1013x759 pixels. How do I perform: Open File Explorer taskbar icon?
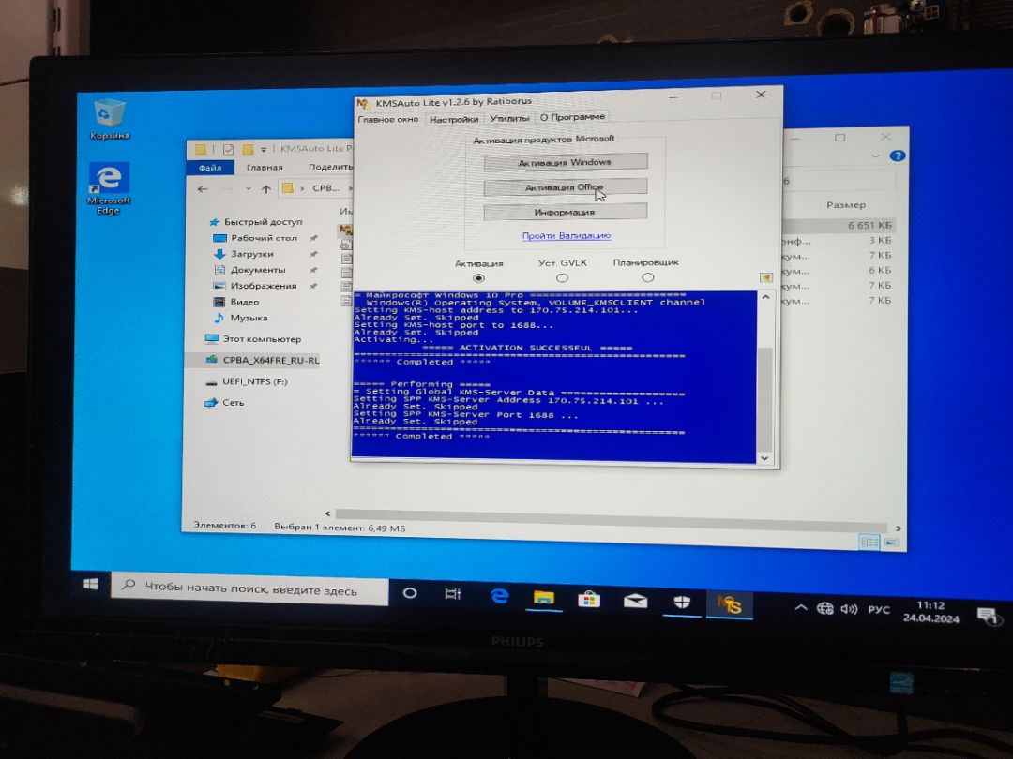544,598
